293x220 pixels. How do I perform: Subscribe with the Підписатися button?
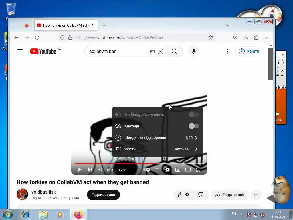[103, 195]
